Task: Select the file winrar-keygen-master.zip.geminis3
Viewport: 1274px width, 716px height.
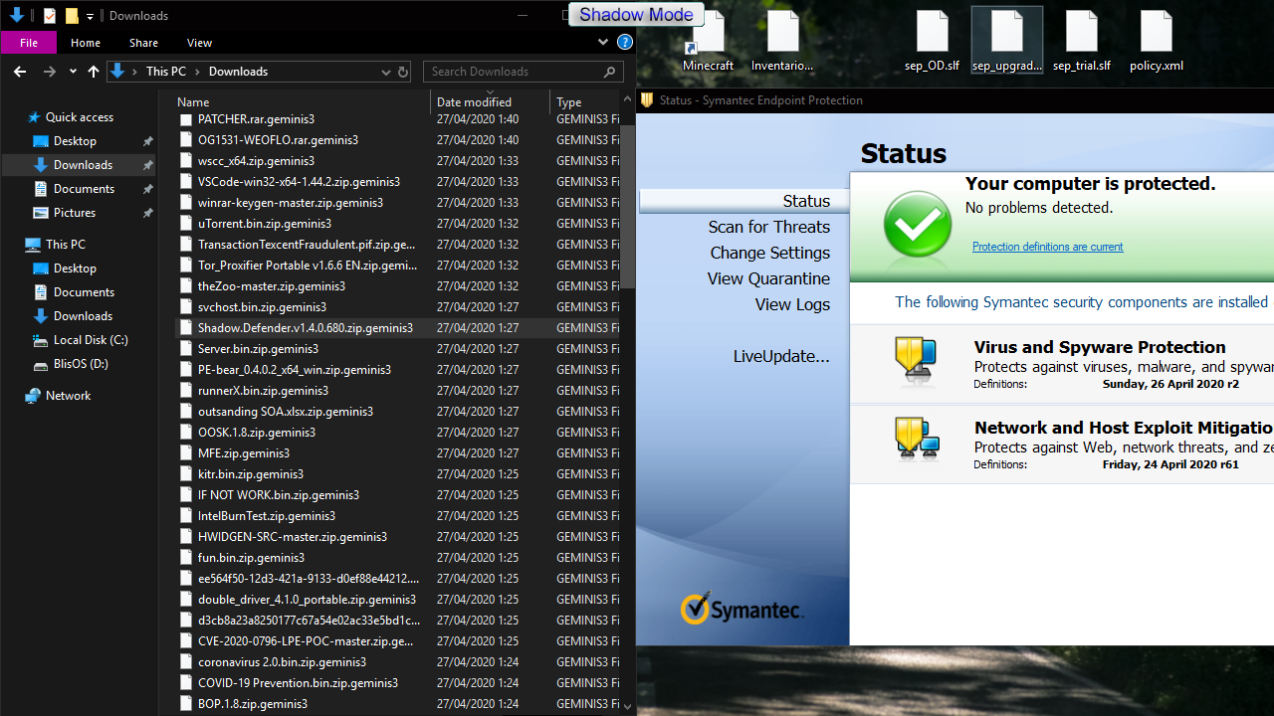Action: (x=398, y=203)
